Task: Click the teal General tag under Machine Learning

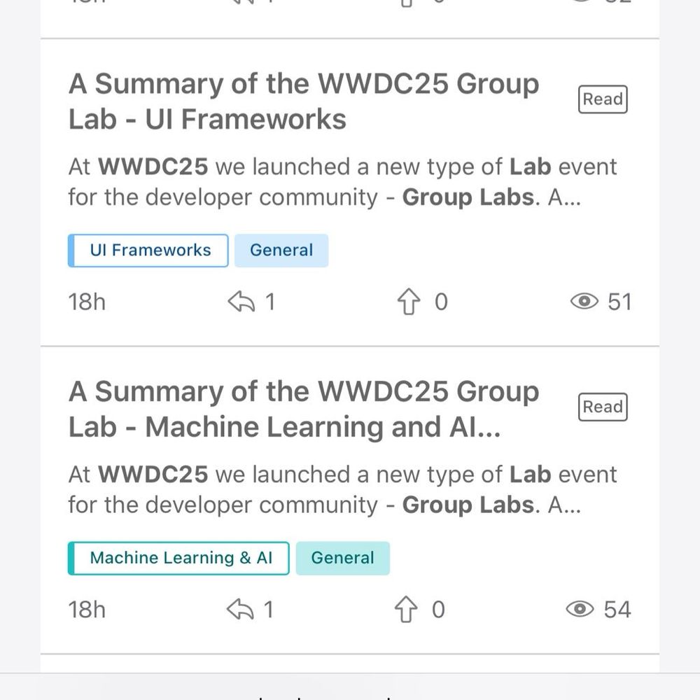Action: tap(343, 559)
